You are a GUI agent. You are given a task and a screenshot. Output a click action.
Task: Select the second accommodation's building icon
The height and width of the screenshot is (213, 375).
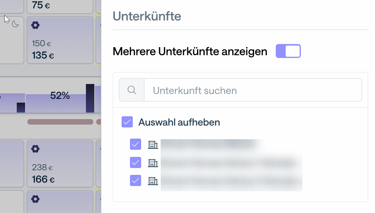tap(153, 163)
